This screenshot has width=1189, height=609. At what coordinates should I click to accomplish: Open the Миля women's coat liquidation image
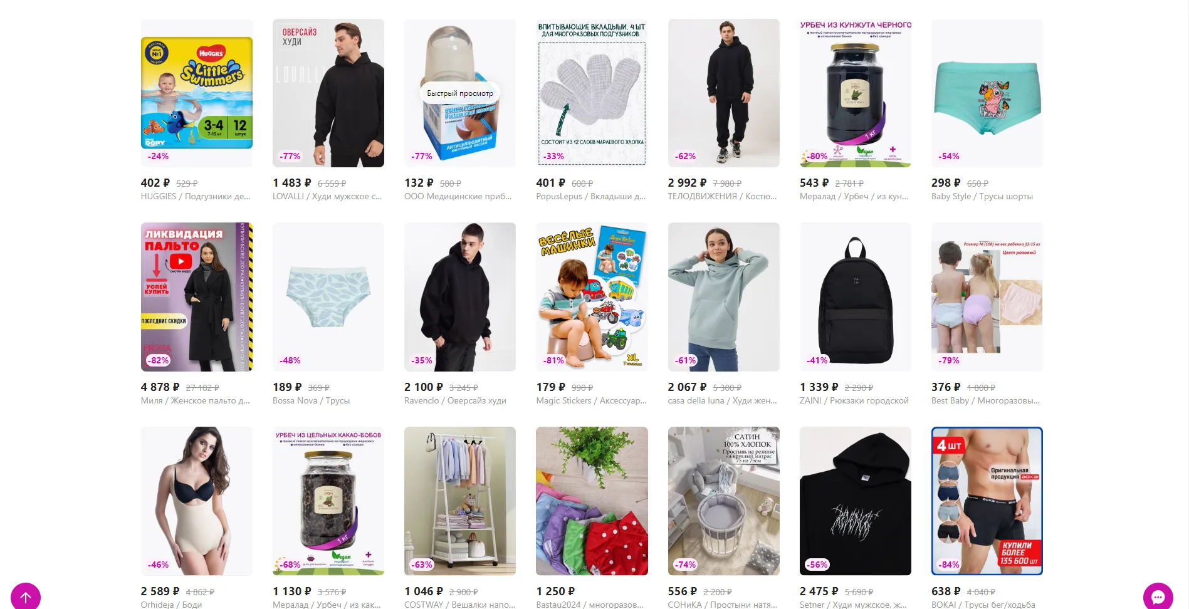[x=197, y=297]
